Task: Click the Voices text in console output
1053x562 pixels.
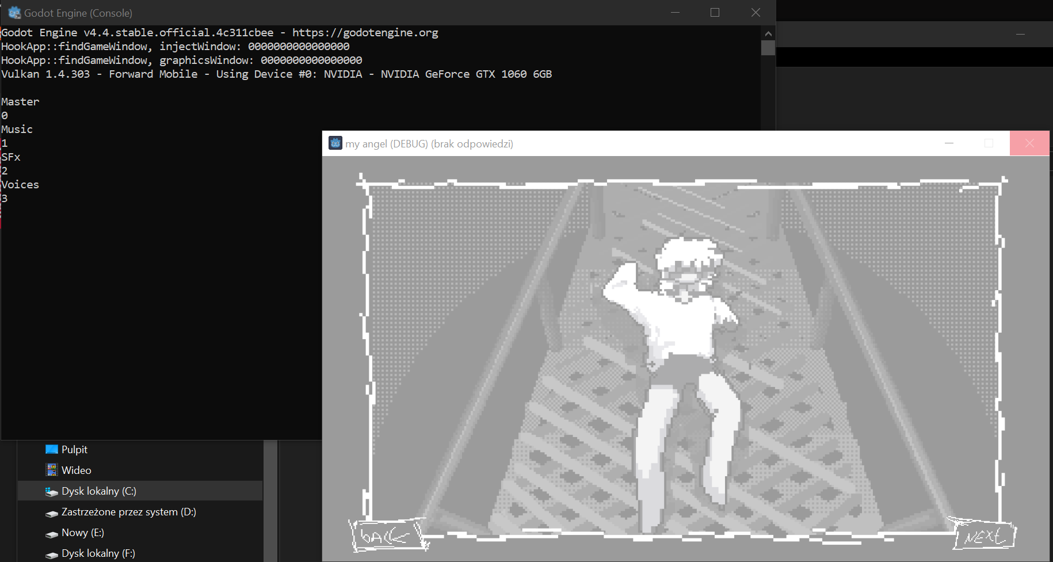Action: tap(20, 184)
